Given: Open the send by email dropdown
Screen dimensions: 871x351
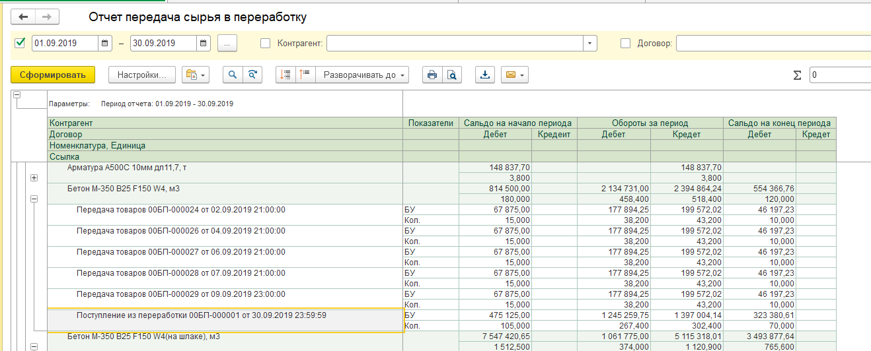Looking at the screenshot, I should [515, 75].
